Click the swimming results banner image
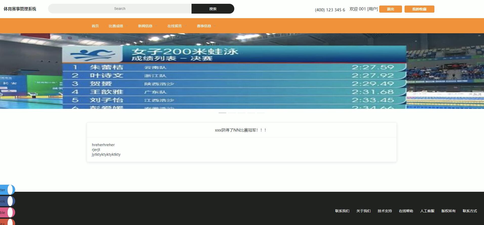The height and width of the screenshot is (225, 484). click(x=242, y=71)
